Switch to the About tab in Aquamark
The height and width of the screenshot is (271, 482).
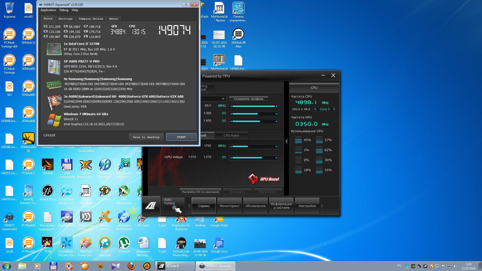113,19
